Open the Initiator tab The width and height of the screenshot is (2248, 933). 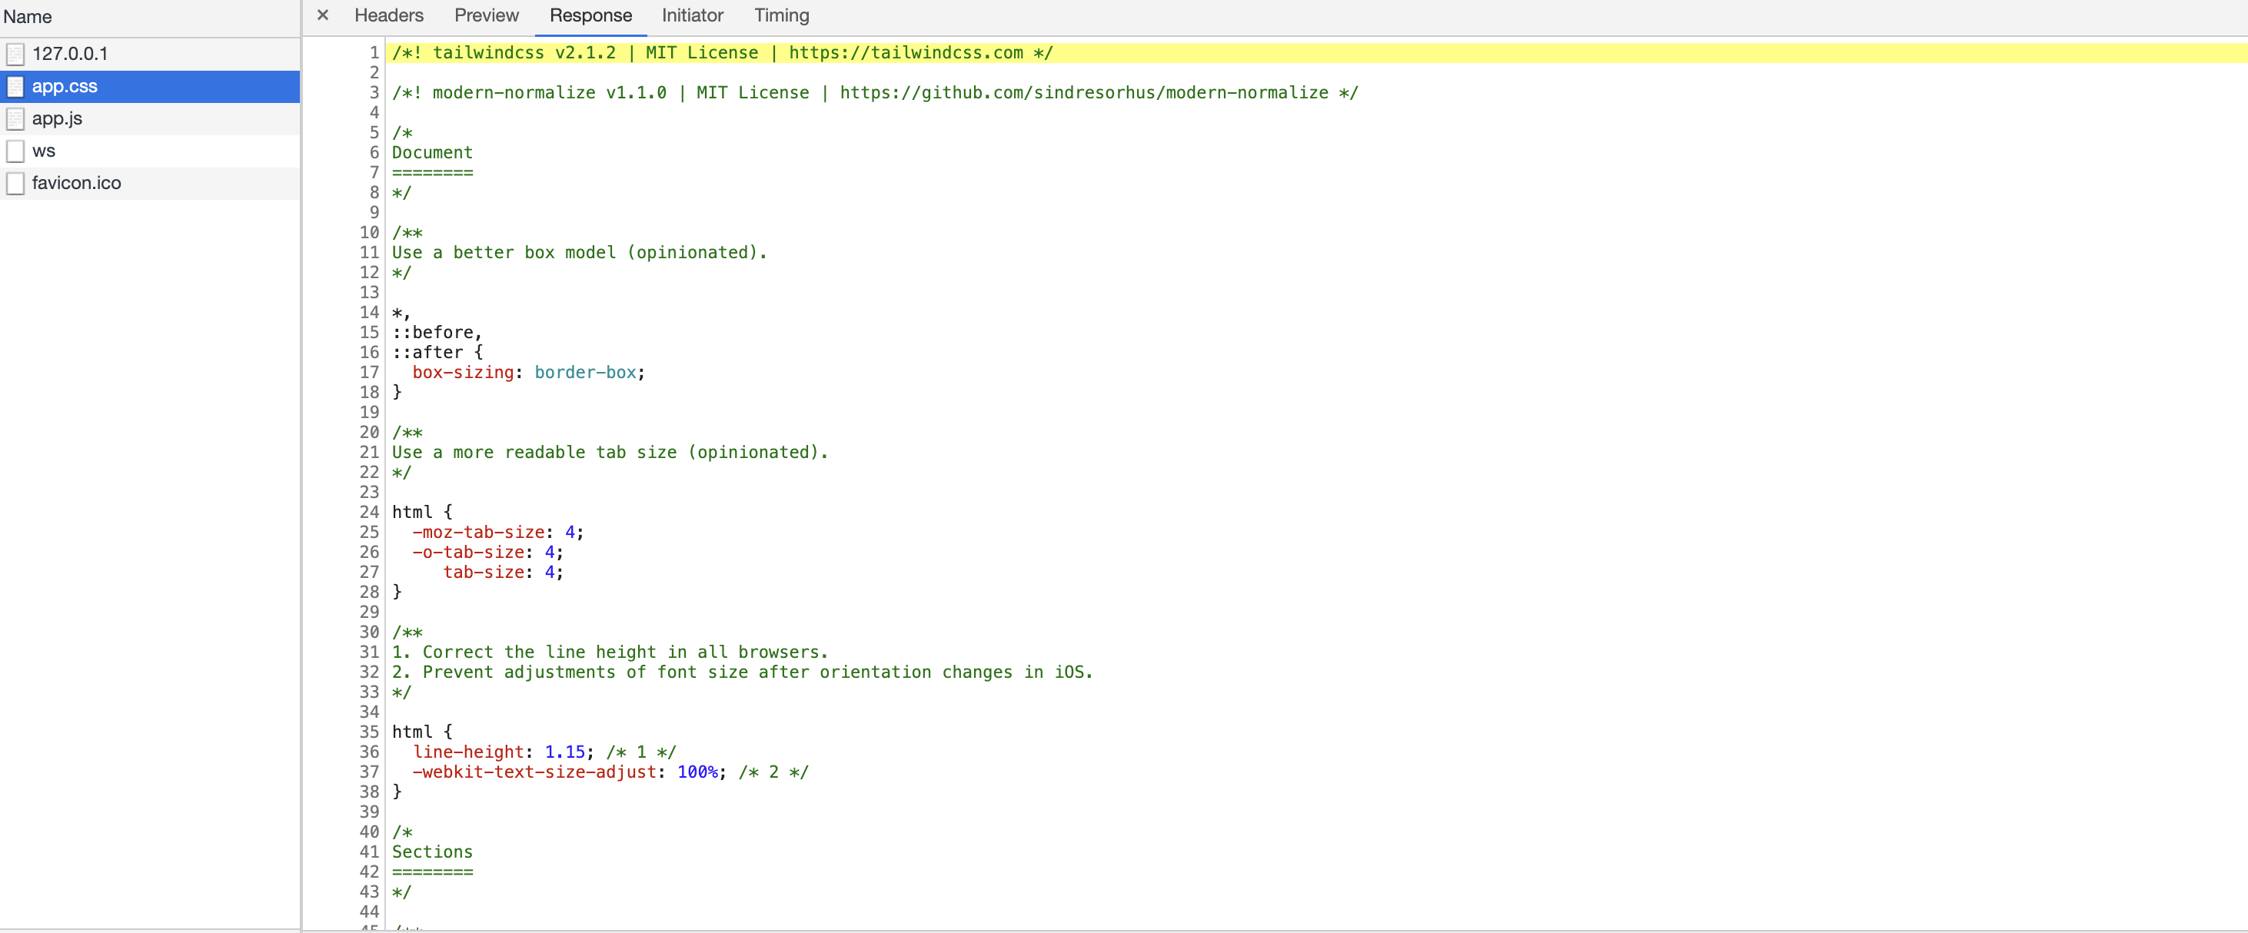click(692, 15)
